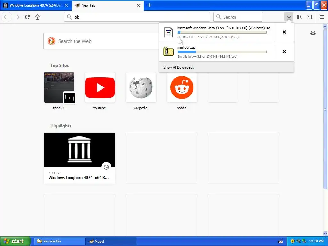Image resolution: width=328 pixels, height=246 pixels.
Task: Click the visited clock icon on highlight card
Action: [x=106, y=167]
